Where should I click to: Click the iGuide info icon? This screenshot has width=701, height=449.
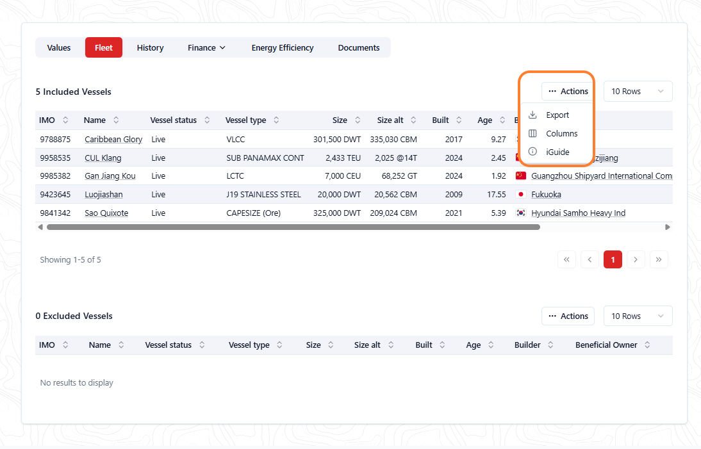(532, 151)
